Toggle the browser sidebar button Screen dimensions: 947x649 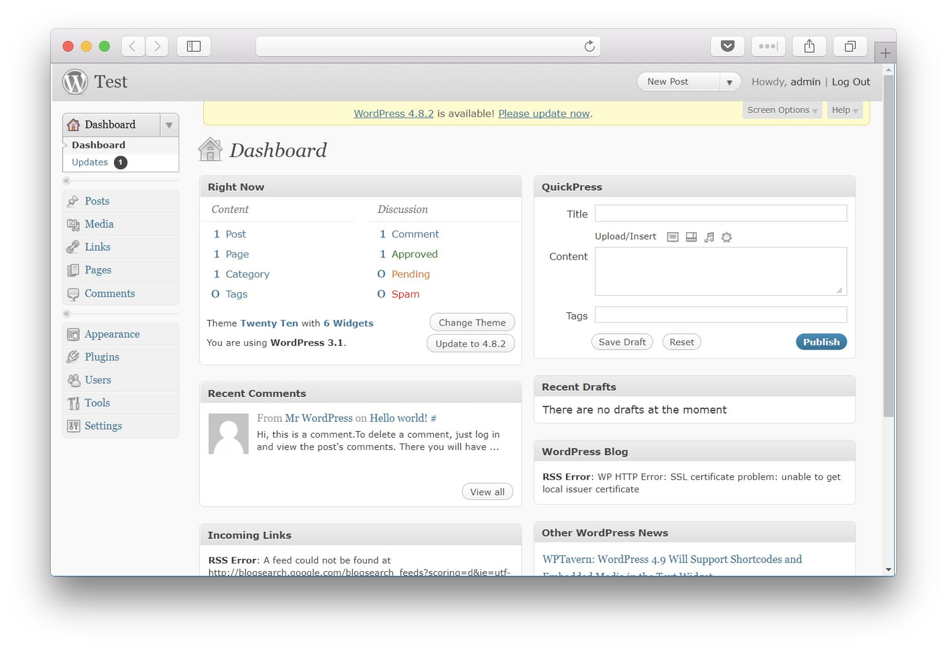[194, 46]
